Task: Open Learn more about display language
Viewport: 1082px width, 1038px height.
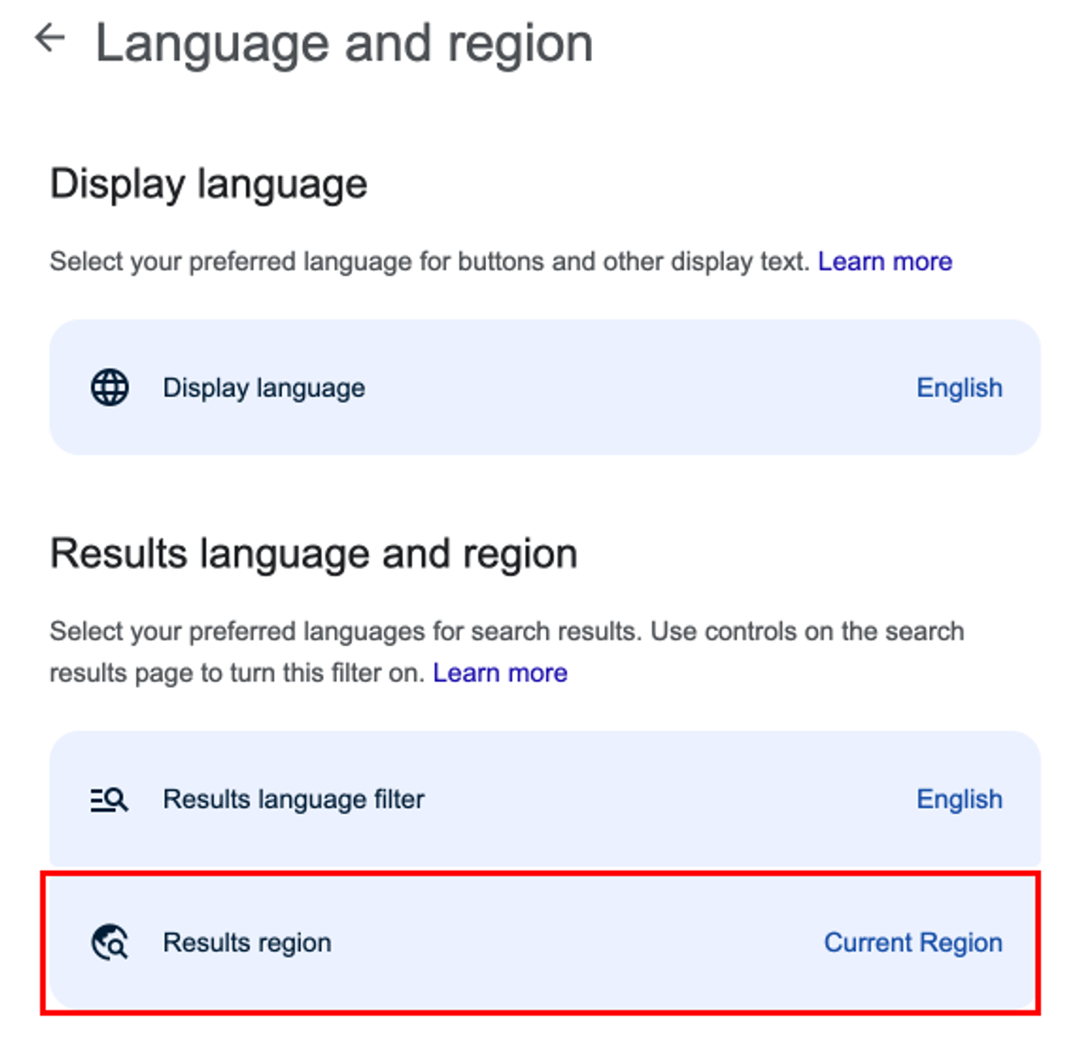Action: (885, 261)
